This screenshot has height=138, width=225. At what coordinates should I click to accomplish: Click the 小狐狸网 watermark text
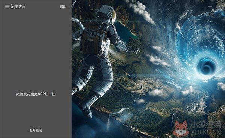(206, 125)
